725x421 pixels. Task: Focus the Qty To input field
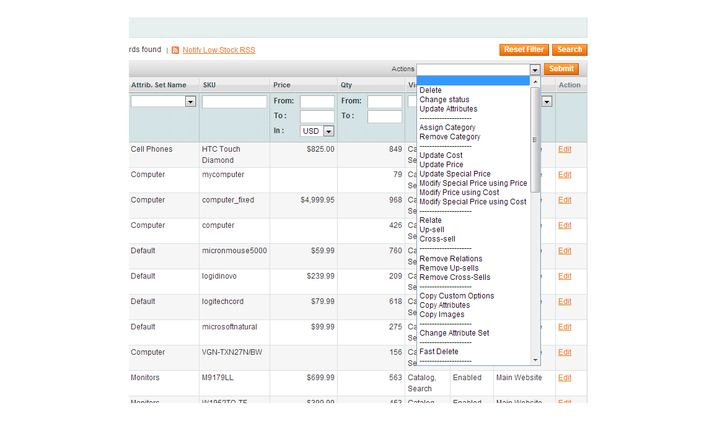[385, 117]
